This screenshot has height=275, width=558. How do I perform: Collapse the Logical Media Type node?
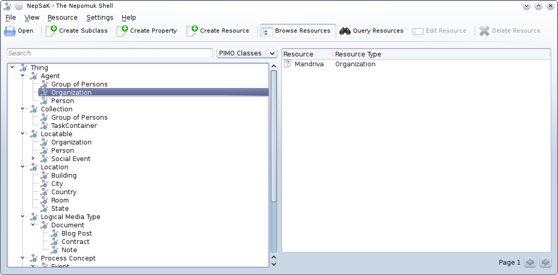click(22, 216)
